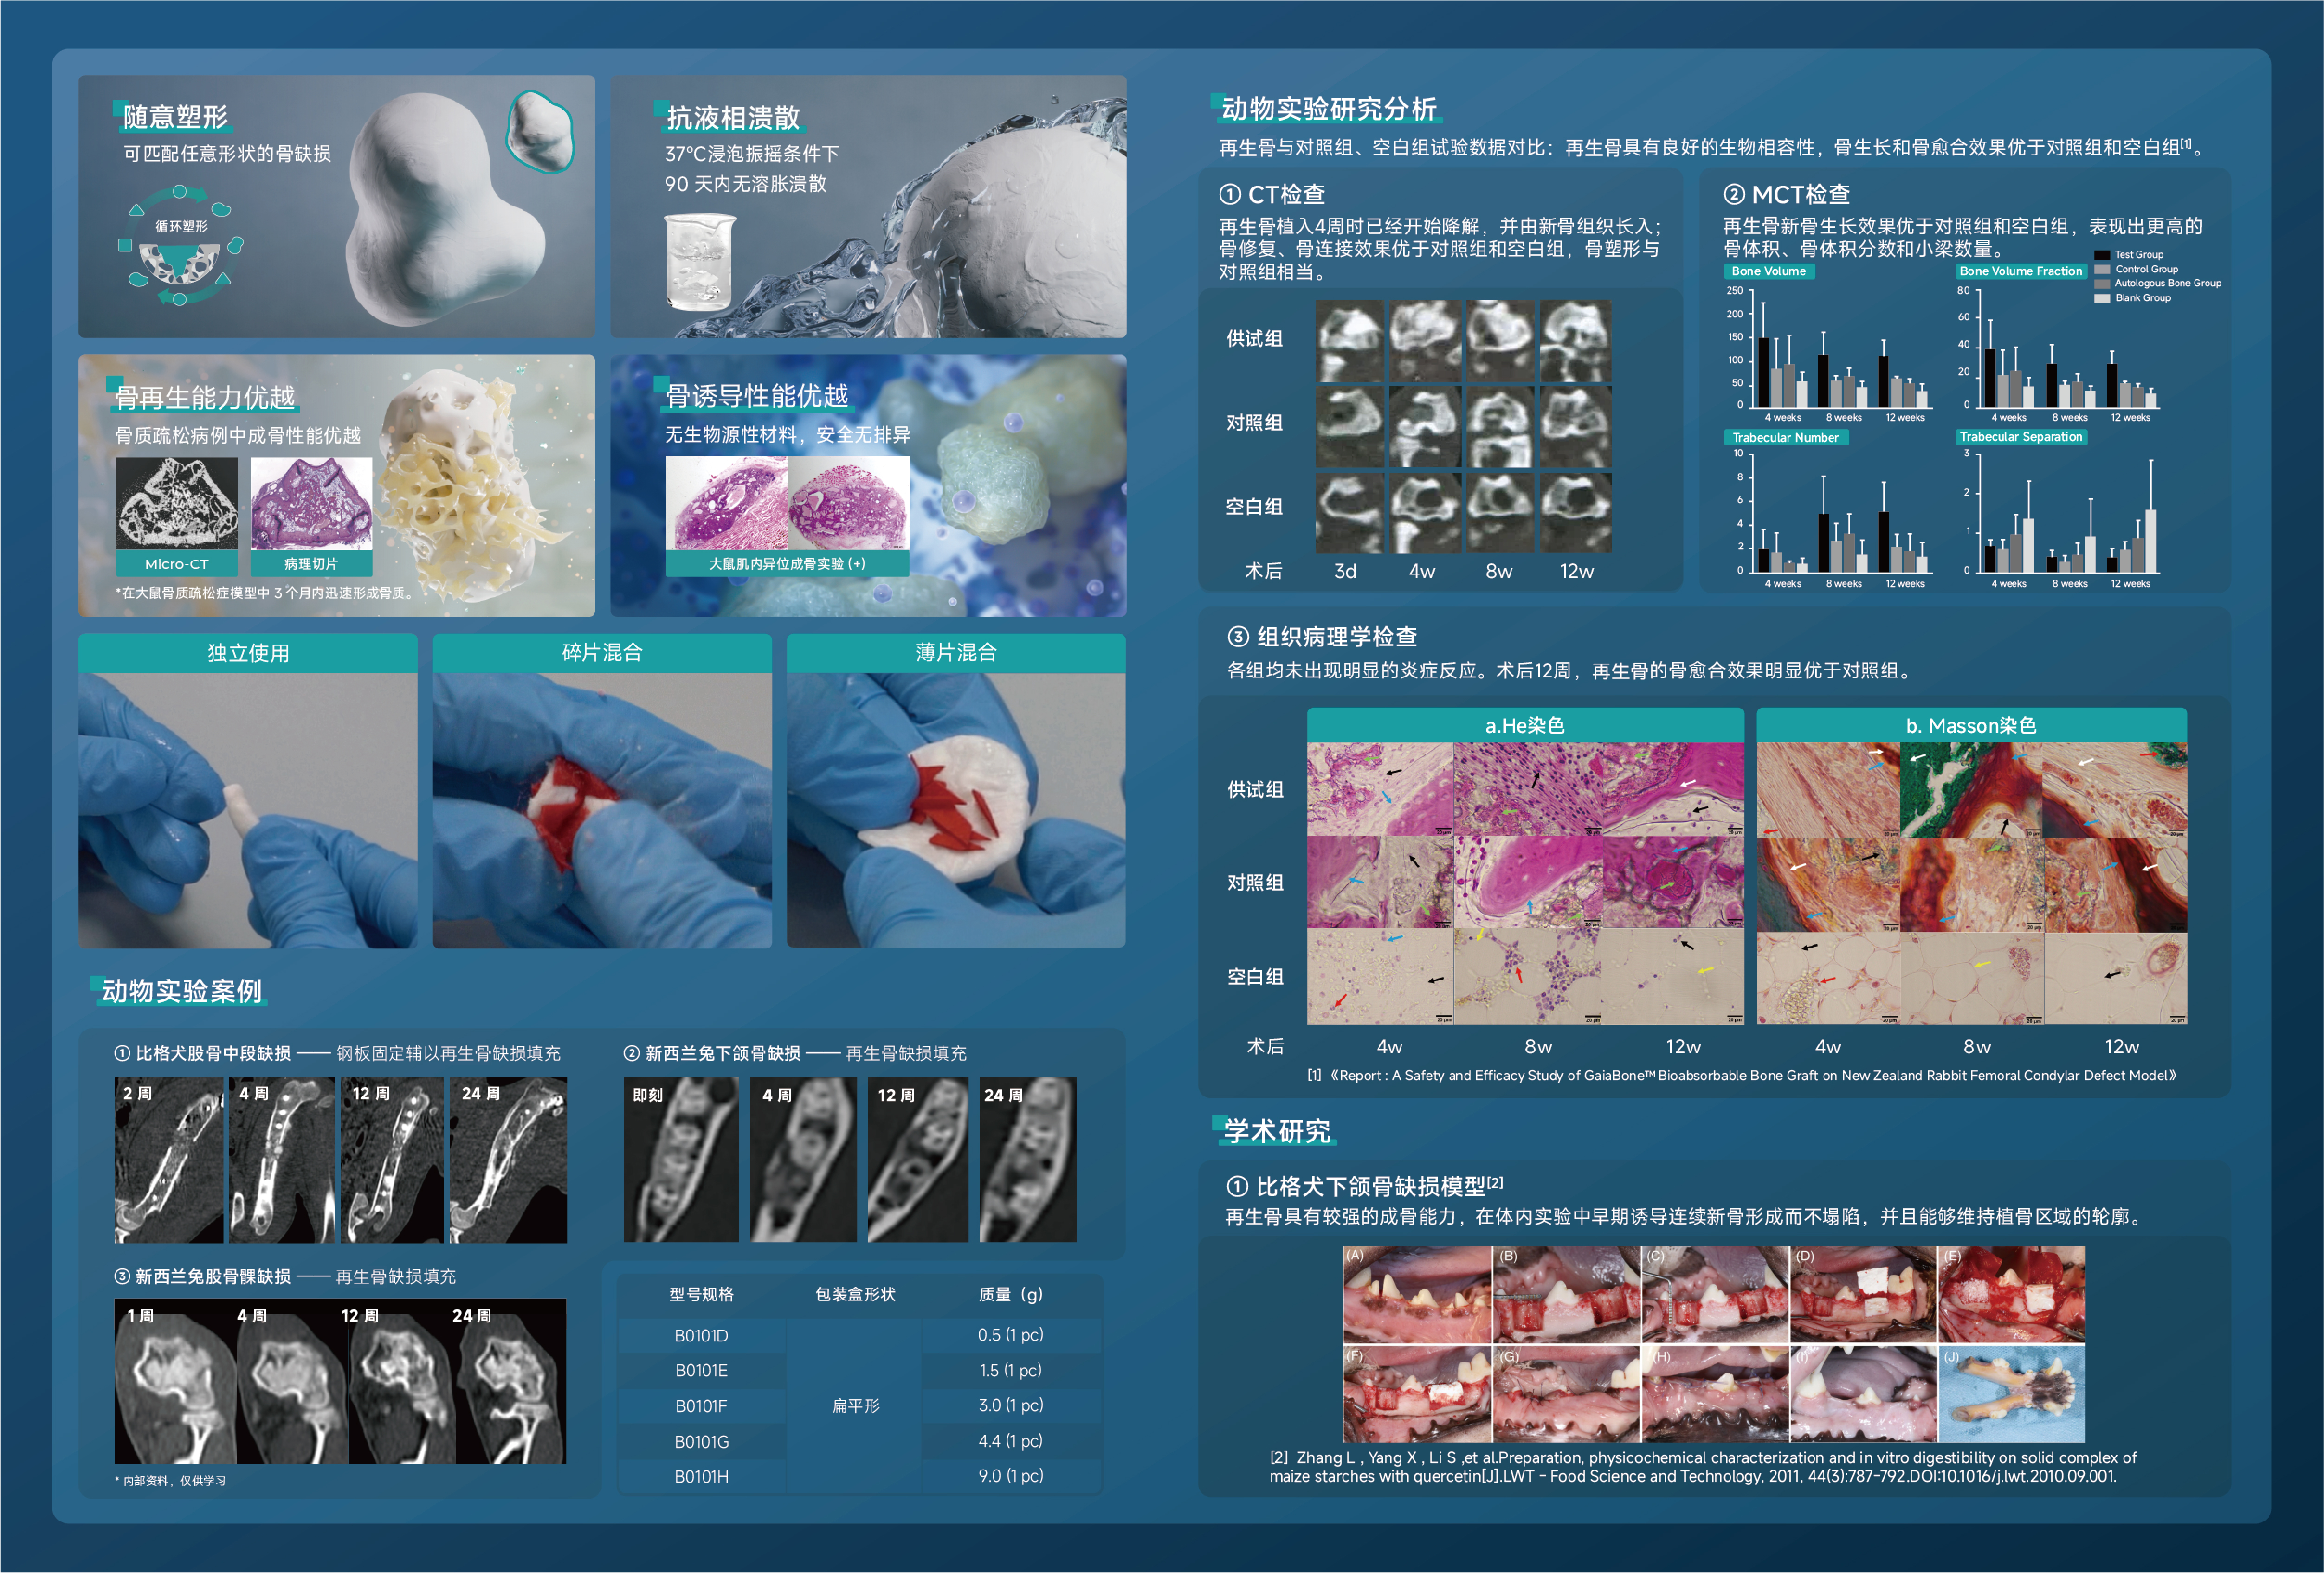
Task: Select the 扁平形 package shape cell
Action: pyautogui.click(x=855, y=1406)
